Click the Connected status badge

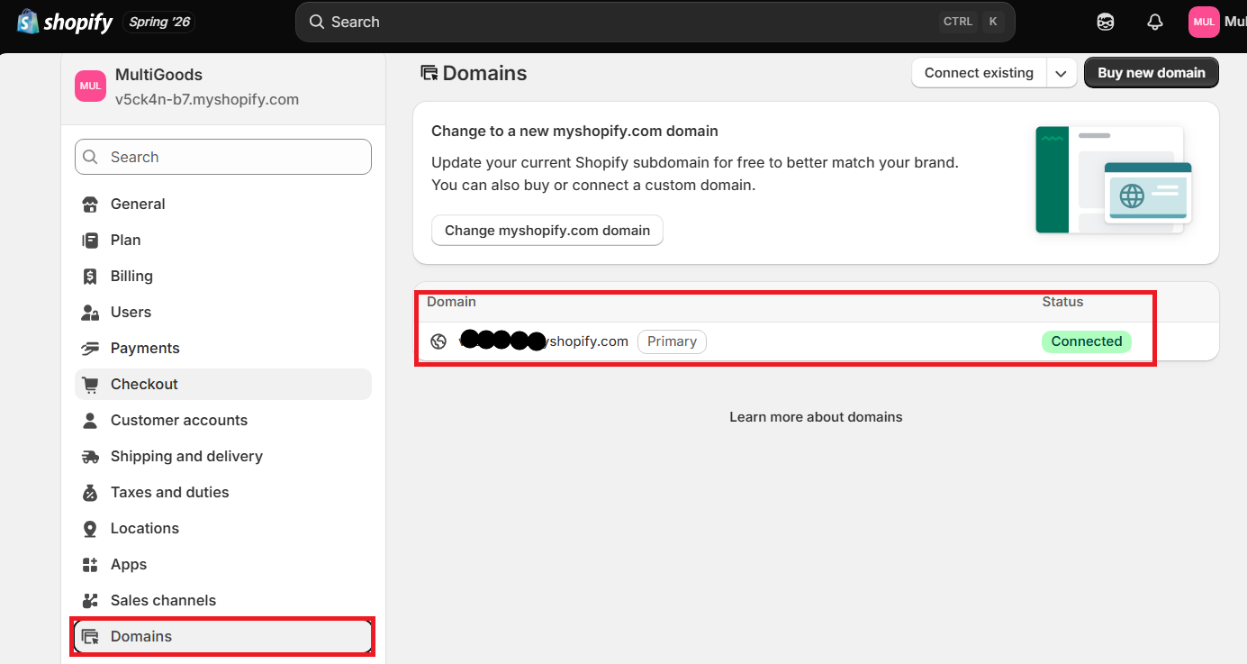click(1087, 341)
